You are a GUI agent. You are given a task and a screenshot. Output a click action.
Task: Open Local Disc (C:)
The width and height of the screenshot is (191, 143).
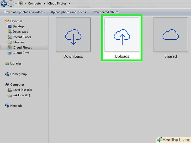coord(22,90)
